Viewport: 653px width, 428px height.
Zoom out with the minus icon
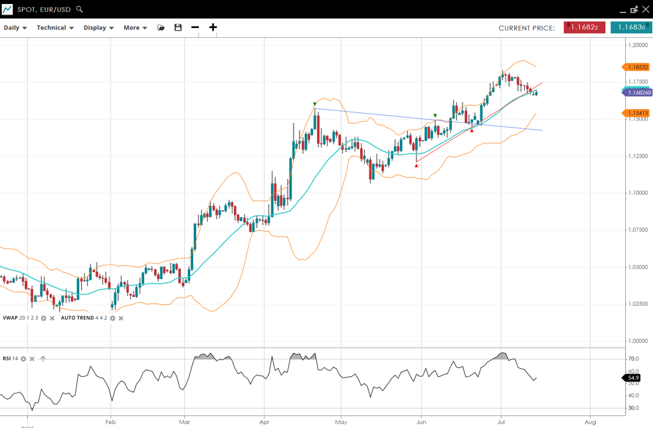coord(195,28)
